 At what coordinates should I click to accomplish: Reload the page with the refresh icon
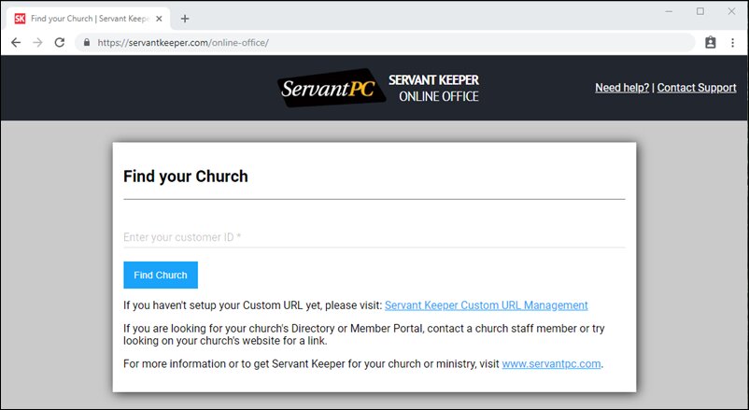pyautogui.click(x=60, y=42)
